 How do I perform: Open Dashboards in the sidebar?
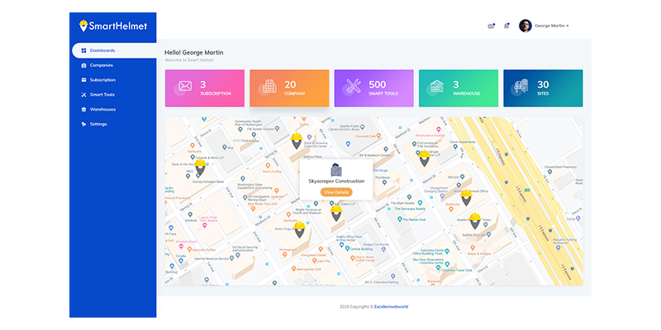(x=114, y=50)
